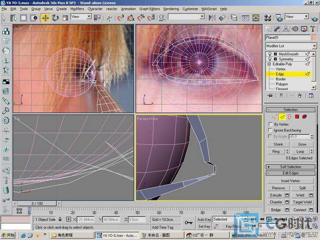Screen dimensions: 320x240
Task: Click the Show End Result toggle icon
Action: (281, 95)
